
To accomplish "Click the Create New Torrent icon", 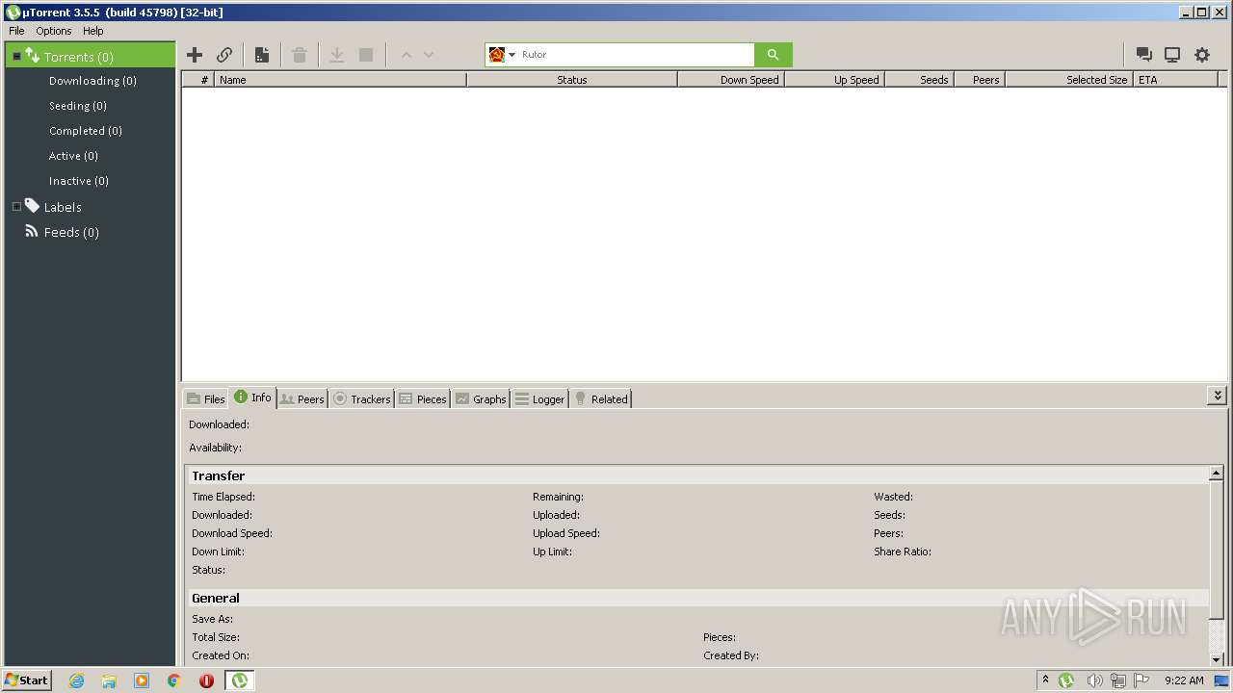I will (262, 55).
